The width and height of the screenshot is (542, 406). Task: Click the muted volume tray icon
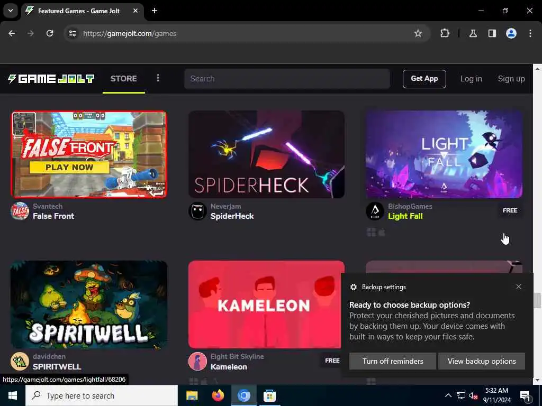pyautogui.click(x=473, y=395)
